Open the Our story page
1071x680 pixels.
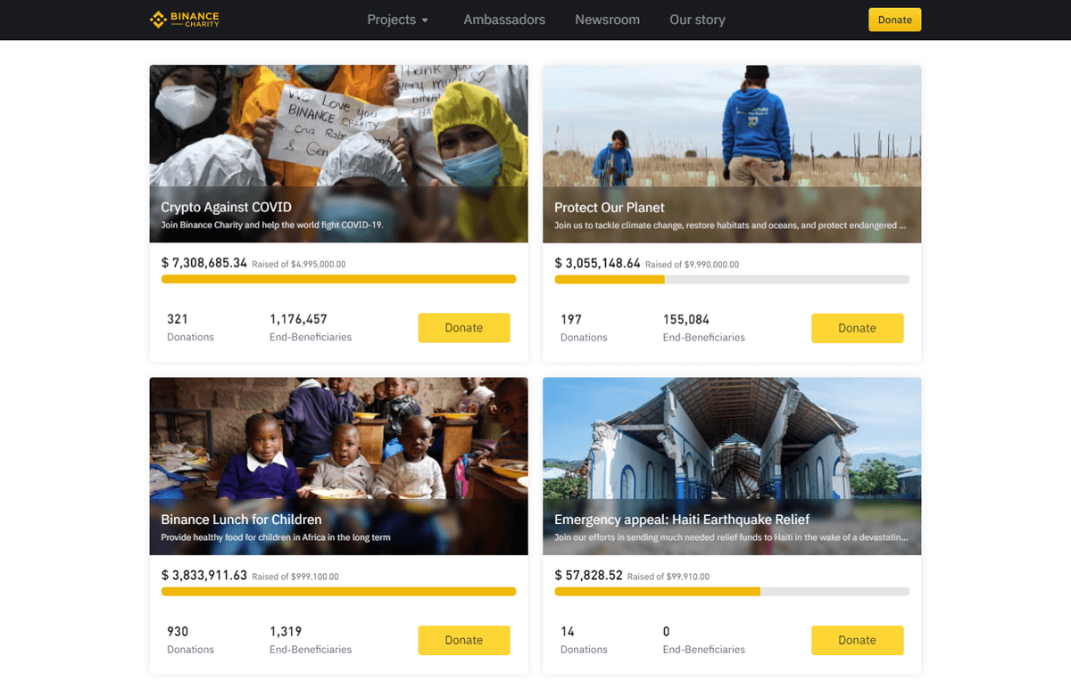click(x=697, y=20)
